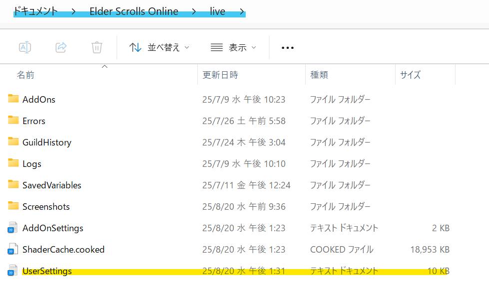Open the 表示 view dropdown
This screenshot has height=289, width=489.
tap(233, 48)
